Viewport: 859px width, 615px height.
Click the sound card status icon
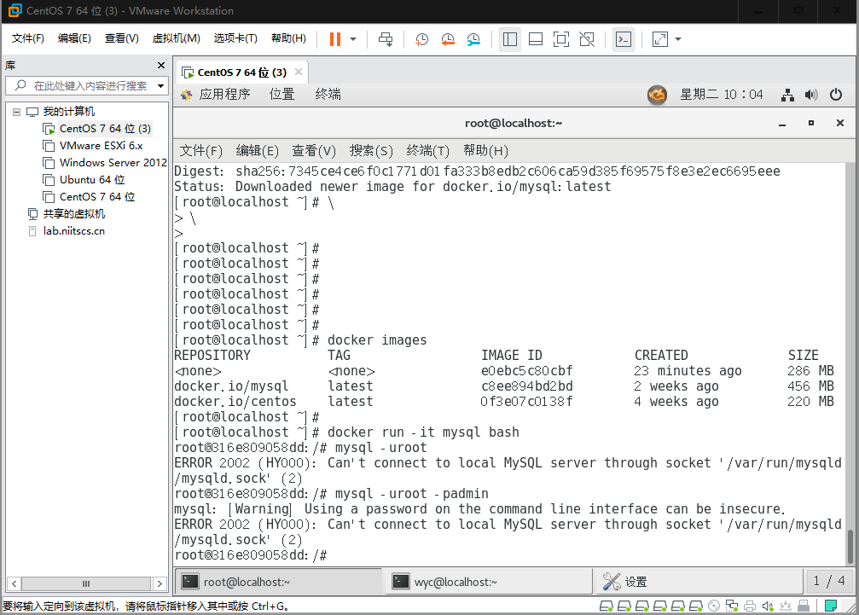pos(768,606)
